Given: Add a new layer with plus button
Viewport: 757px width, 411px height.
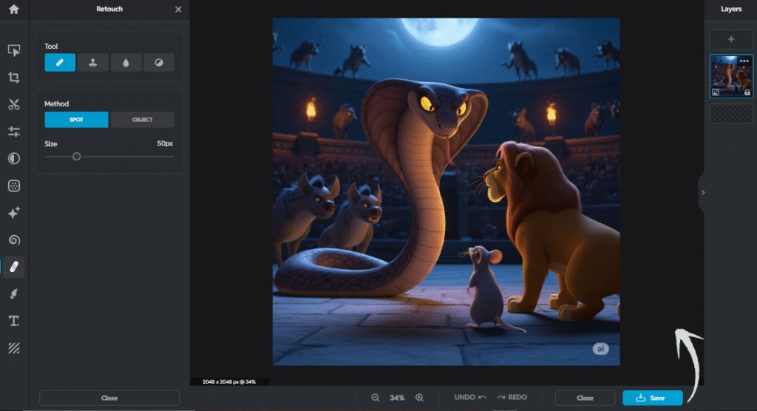Looking at the screenshot, I should tap(731, 39).
